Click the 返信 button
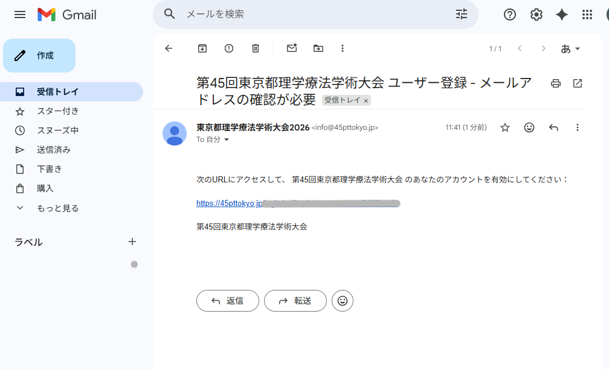The height and width of the screenshot is (369, 609). pos(228,301)
